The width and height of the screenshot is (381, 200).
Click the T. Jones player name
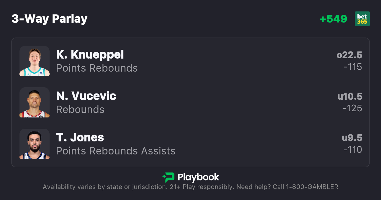point(80,137)
